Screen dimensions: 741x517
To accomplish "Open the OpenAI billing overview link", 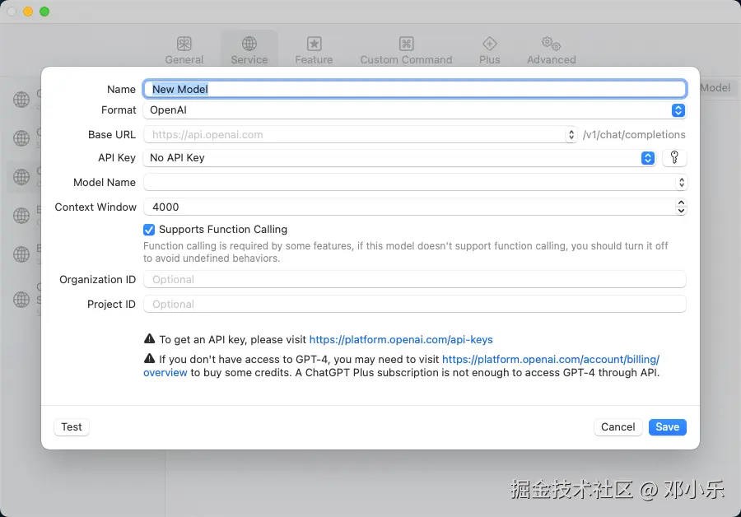I will (x=551, y=360).
